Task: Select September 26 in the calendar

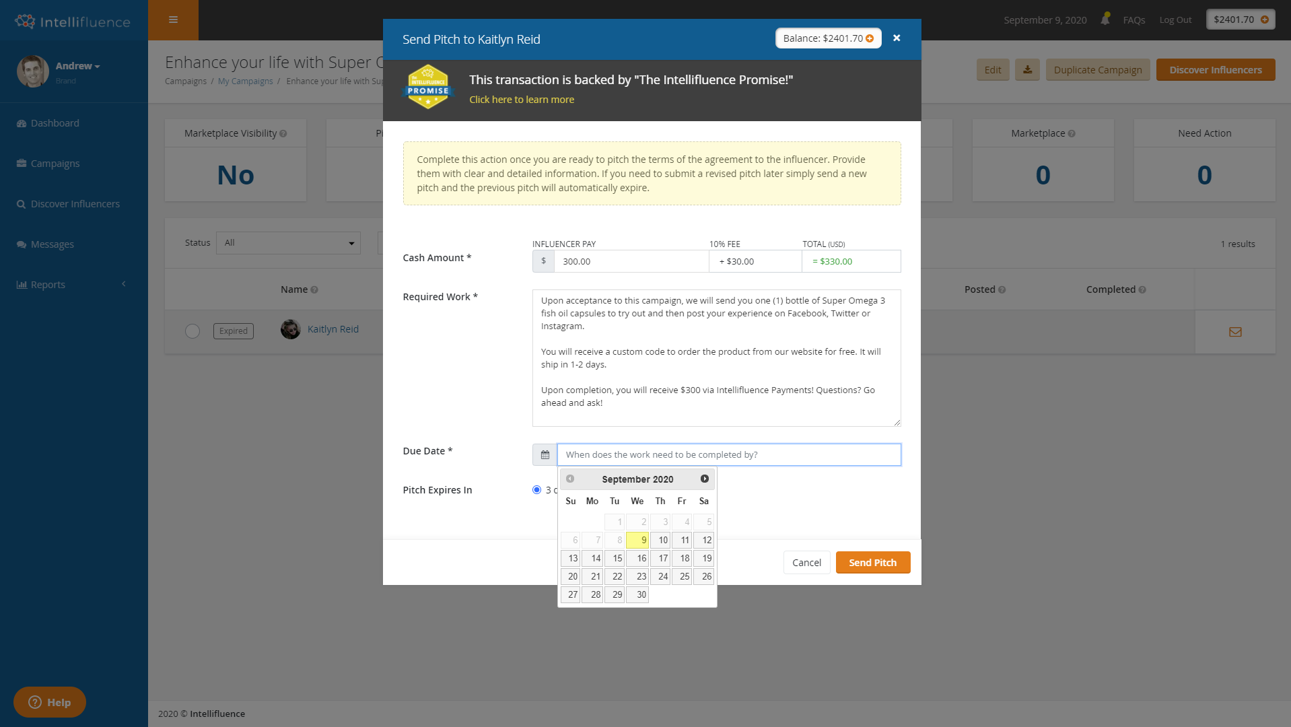Action: pyautogui.click(x=703, y=576)
